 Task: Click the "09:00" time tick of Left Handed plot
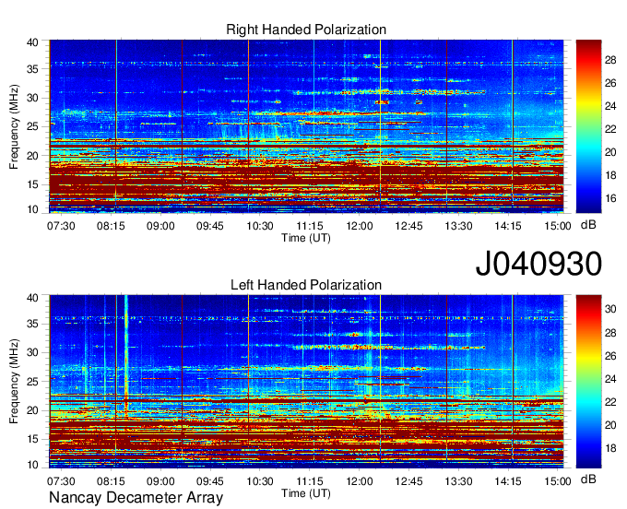coord(160,481)
